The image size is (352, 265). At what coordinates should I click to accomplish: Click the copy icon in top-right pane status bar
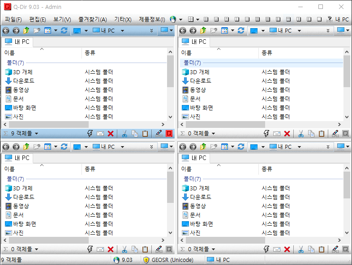click(x=311, y=134)
